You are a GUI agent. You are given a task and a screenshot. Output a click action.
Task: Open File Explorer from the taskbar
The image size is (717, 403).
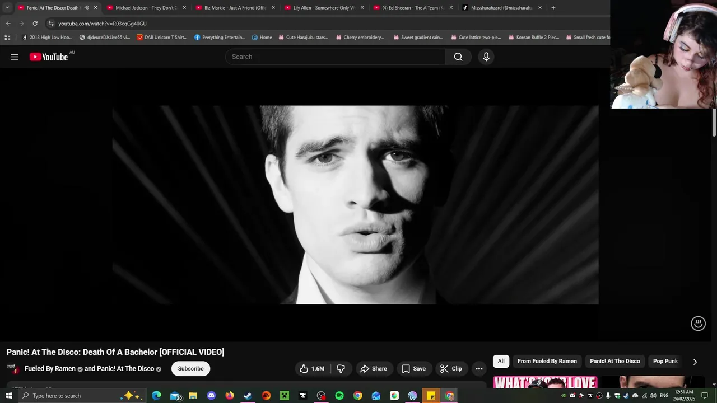pyautogui.click(x=193, y=396)
